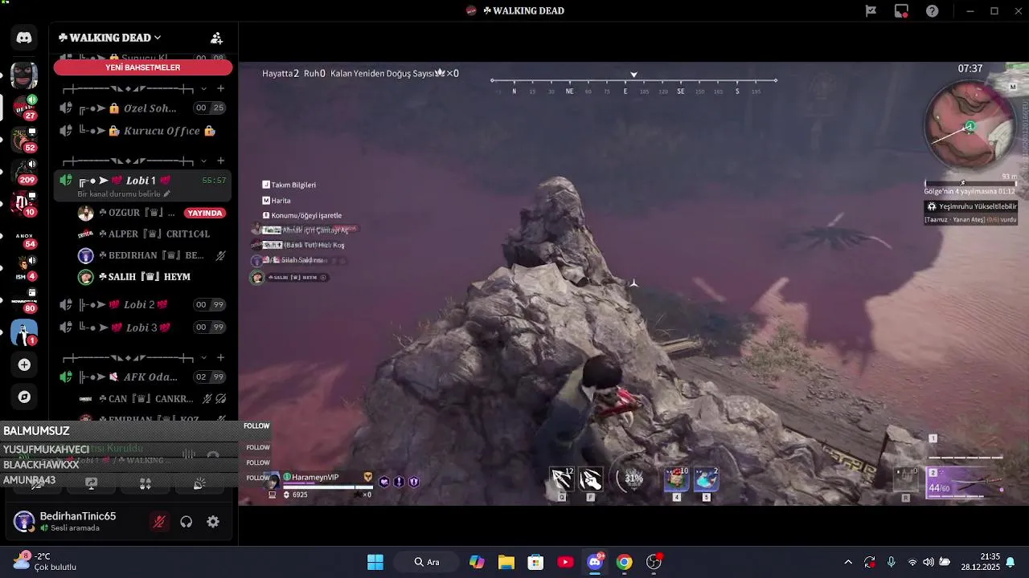Toggle the system volume tray icon

click(929, 562)
